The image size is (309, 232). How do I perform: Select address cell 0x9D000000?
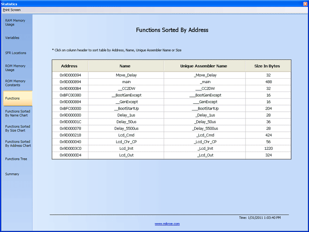pyautogui.click(x=70, y=115)
